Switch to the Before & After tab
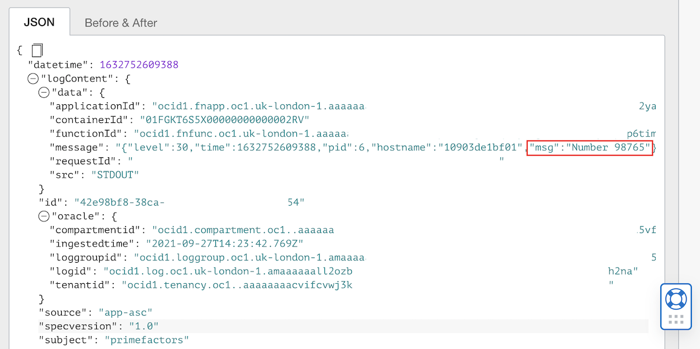The width and height of the screenshot is (700, 349). pyautogui.click(x=120, y=23)
